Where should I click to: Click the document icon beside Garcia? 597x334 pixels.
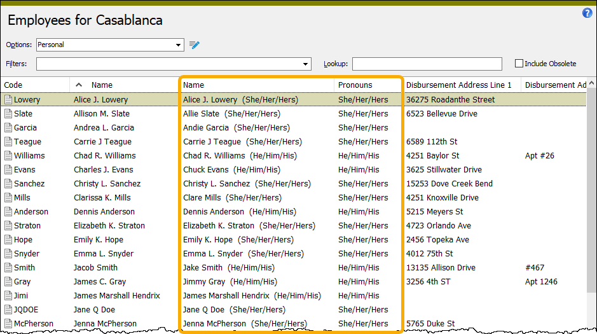click(8, 128)
